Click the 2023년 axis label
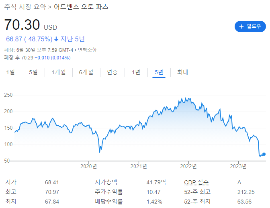270x208 pixels. click(x=238, y=166)
